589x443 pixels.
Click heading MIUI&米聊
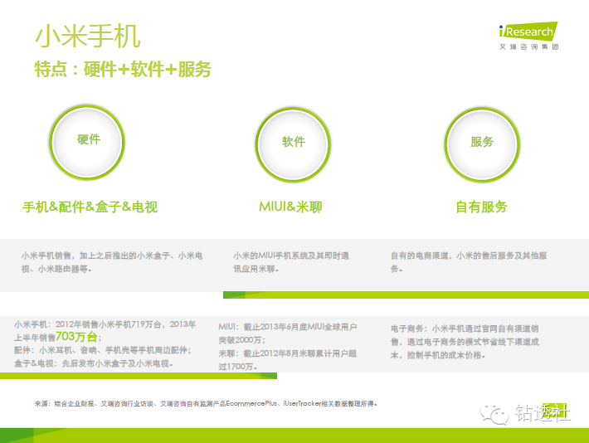coord(290,207)
